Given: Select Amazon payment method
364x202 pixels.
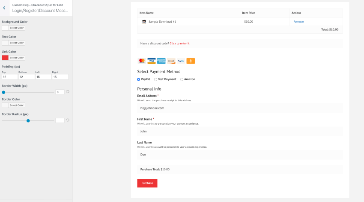Looking at the screenshot, I should [182, 79].
